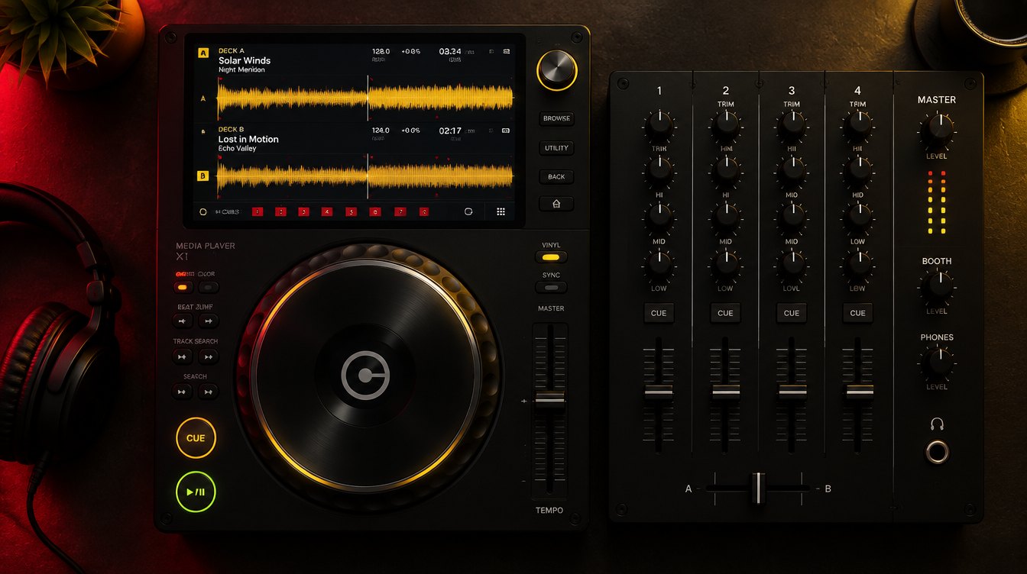This screenshot has width=1027, height=574.
Task: Click the channel 3 volume fader handle
Action: pyautogui.click(x=792, y=392)
